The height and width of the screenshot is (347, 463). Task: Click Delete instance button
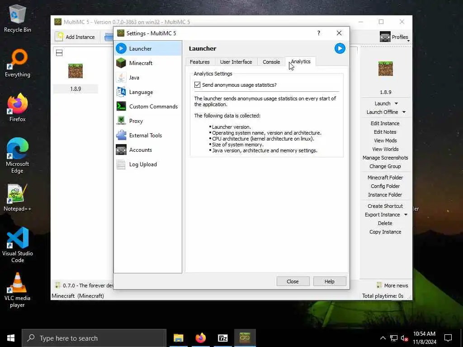385,223
